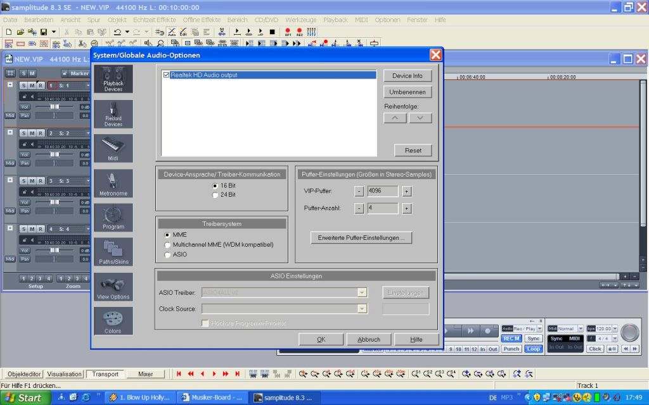Viewport: 649px width, 405px height.
Task: Open the Midi settings section
Action: [x=113, y=148]
